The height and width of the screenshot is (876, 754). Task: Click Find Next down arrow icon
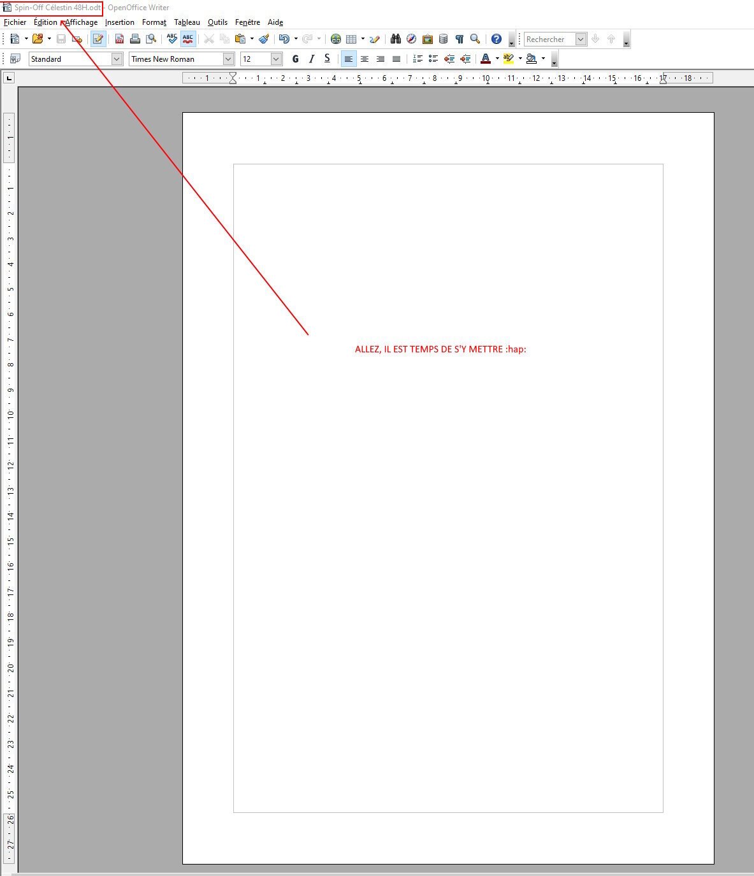point(595,39)
